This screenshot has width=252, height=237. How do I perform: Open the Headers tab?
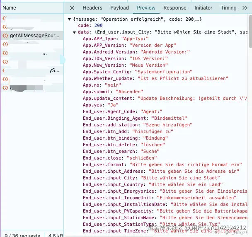[x=92, y=8]
